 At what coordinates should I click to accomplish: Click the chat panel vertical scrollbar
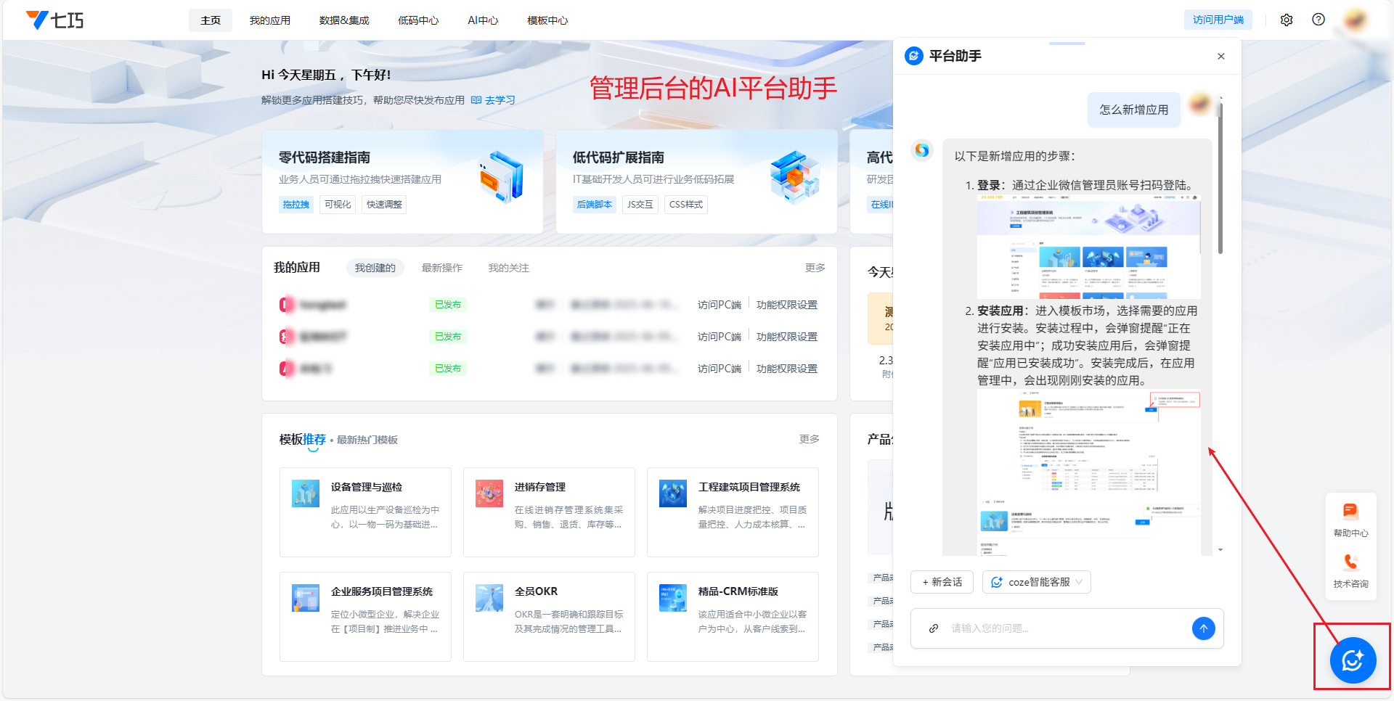(x=1220, y=181)
